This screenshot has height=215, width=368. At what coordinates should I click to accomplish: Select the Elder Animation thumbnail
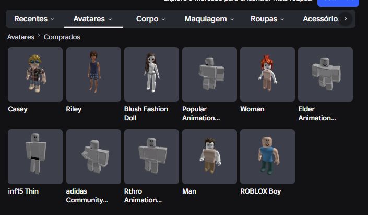[326, 74]
